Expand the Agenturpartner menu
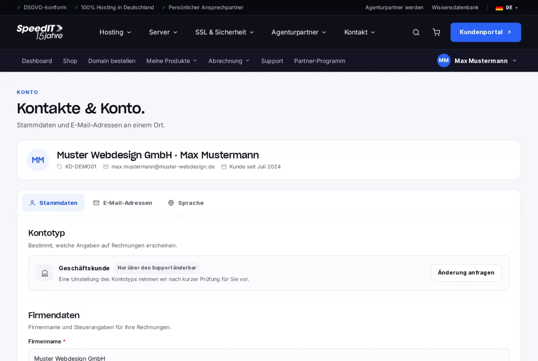The image size is (538, 361). tap(299, 32)
